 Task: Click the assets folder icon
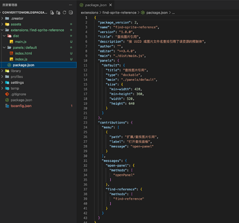pos(7,24)
